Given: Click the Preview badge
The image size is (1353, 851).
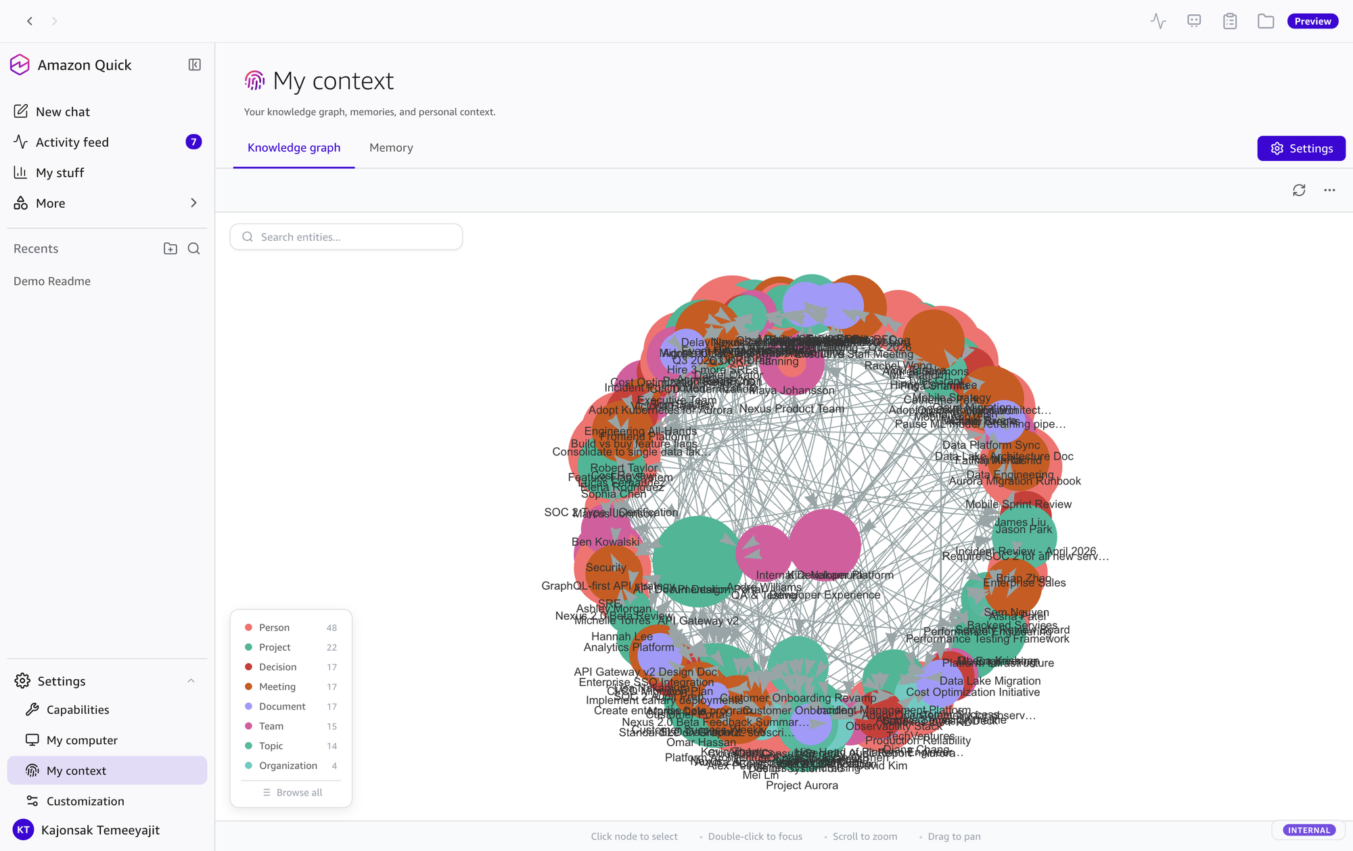Looking at the screenshot, I should click(x=1312, y=21).
